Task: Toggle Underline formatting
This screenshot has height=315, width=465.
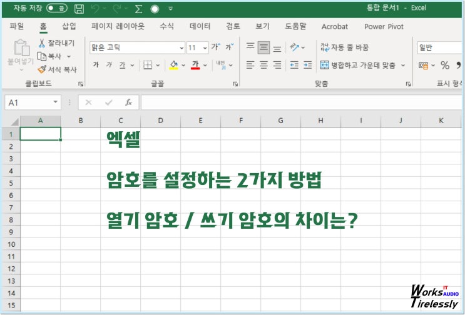Action: [x=122, y=65]
